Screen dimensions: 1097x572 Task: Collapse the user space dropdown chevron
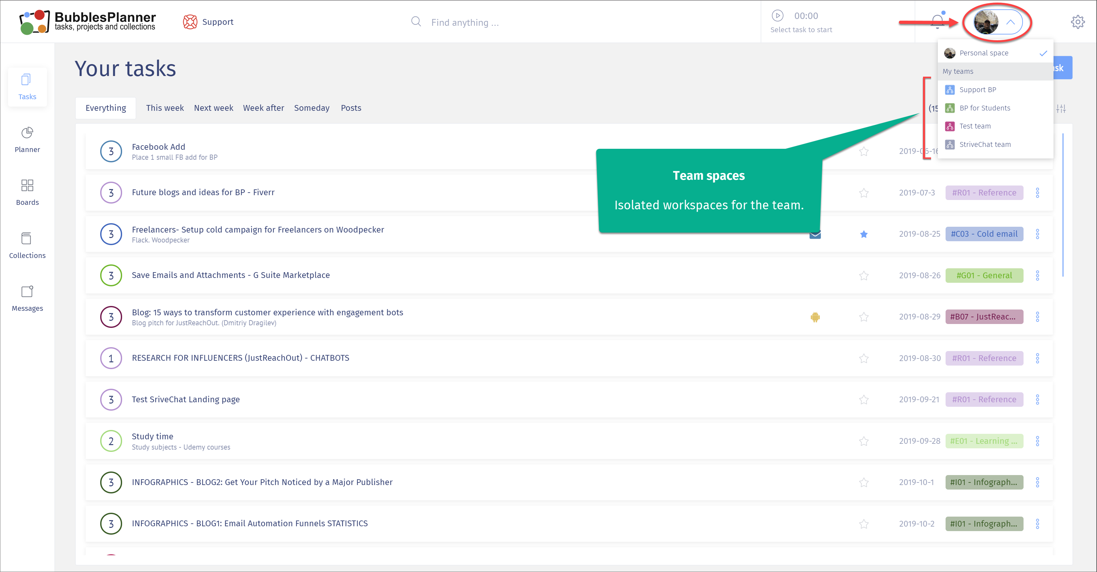coord(1011,22)
